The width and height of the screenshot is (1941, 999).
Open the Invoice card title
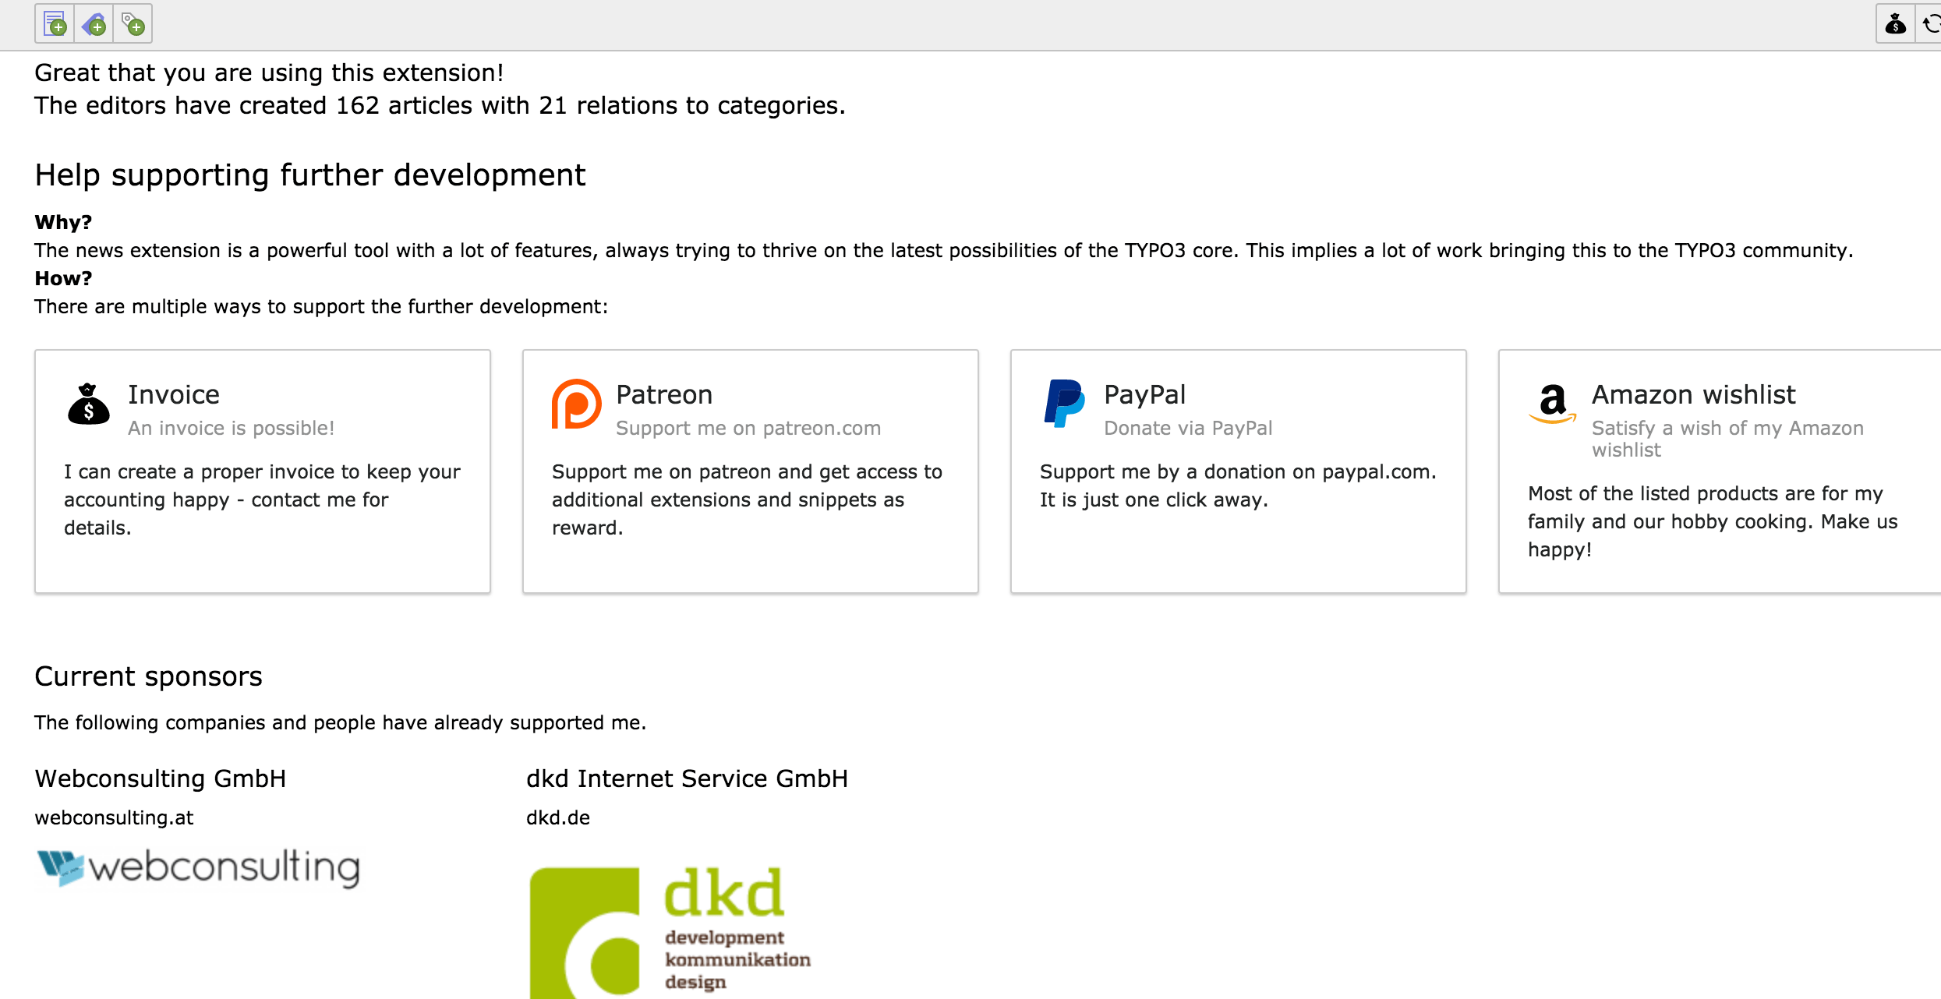point(174,395)
